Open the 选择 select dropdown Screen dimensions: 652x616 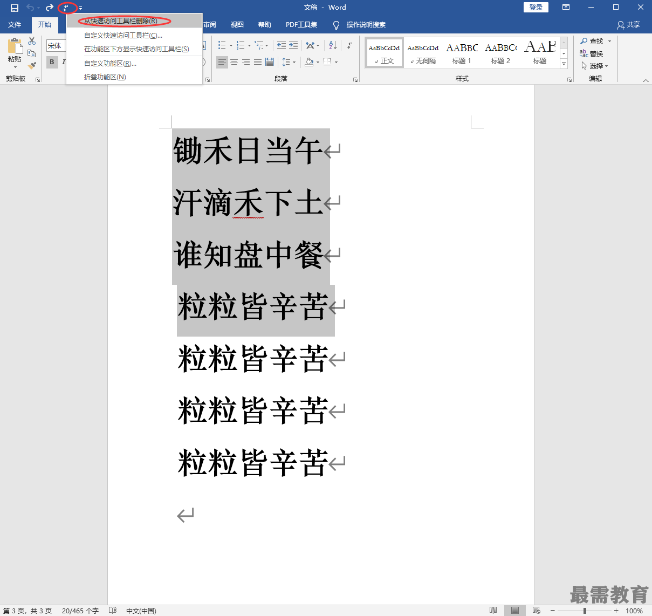(x=595, y=66)
